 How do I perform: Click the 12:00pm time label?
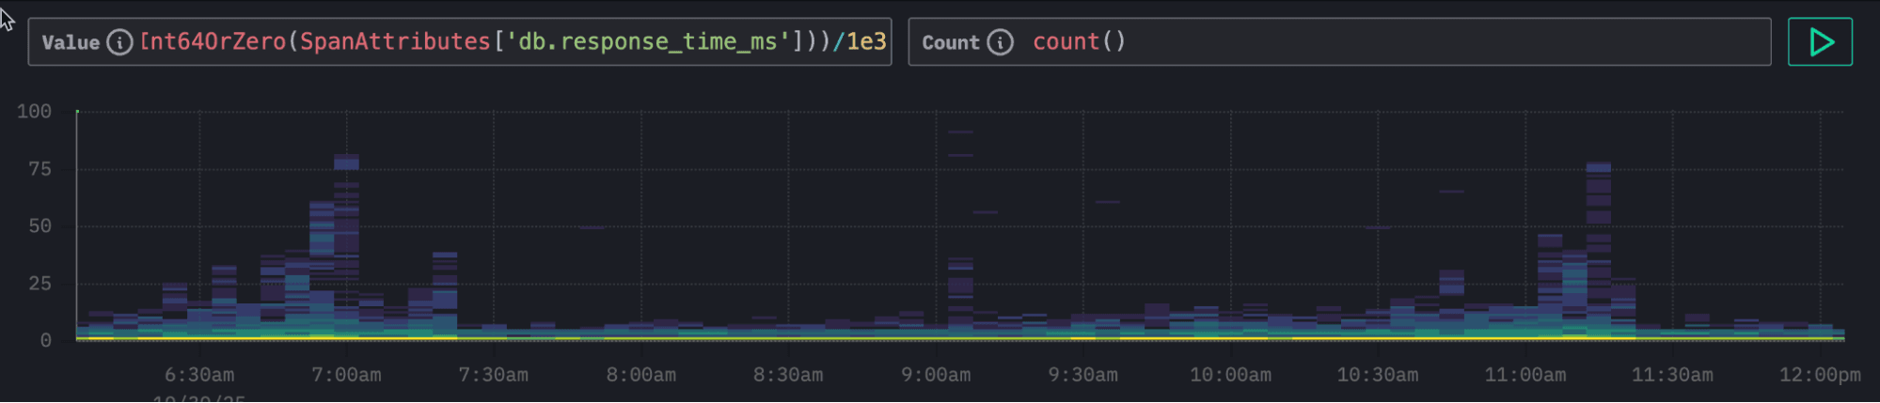pos(1820,375)
